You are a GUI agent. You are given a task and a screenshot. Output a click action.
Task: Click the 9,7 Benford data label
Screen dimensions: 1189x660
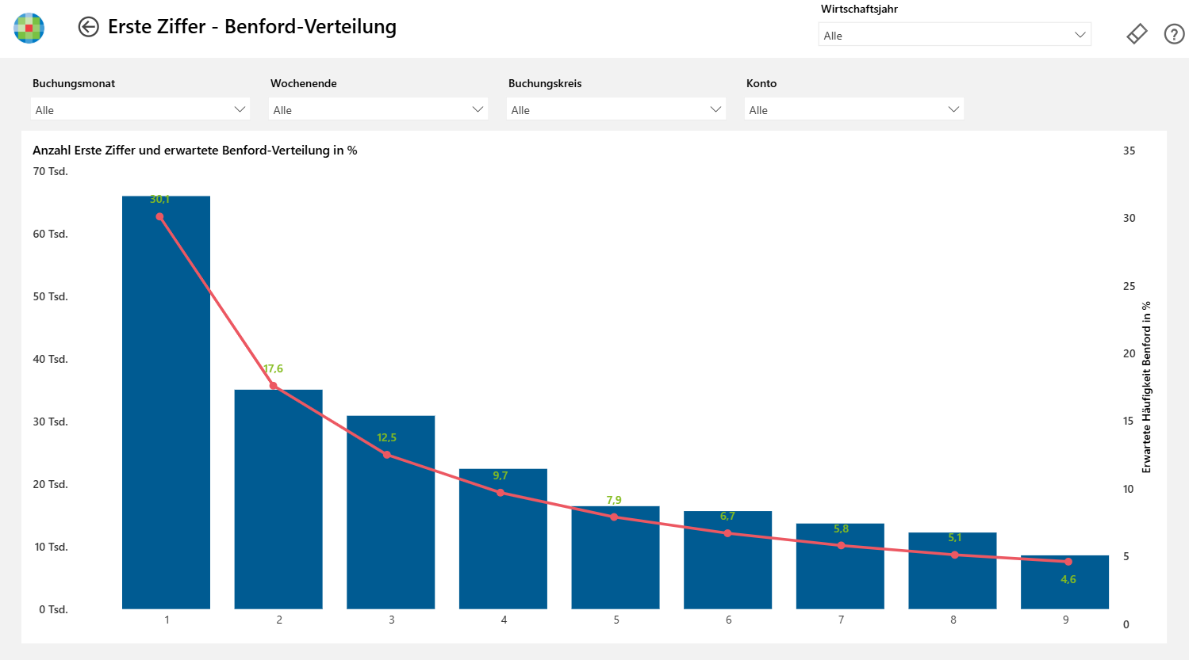coord(500,475)
